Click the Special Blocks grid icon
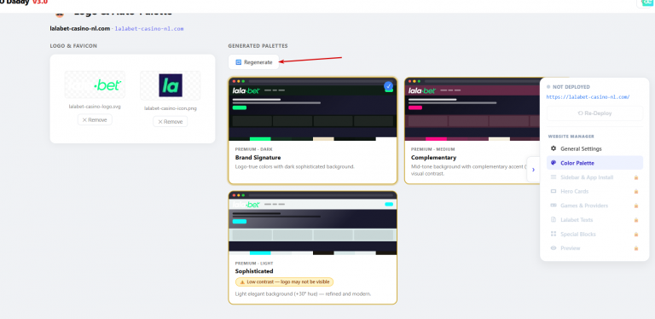Viewport: 655px width, 319px height. [554, 234]
